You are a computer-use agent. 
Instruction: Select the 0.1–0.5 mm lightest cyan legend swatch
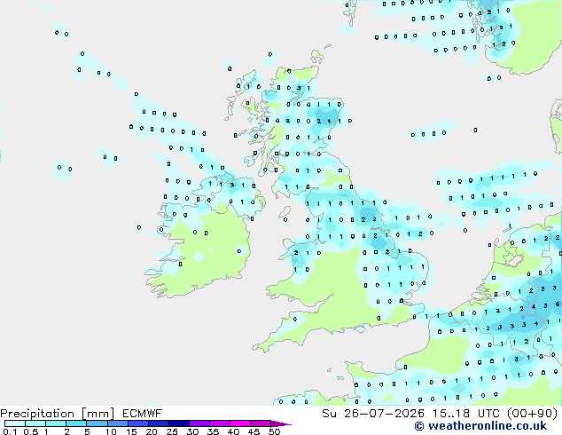15,423
